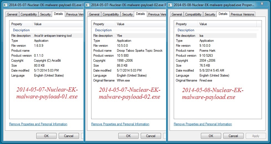The width and height of the screenshot is (271, 144).
Task: Click the title bar icon of 2014-05-08 payload window
Action: (x=170, y=5)
